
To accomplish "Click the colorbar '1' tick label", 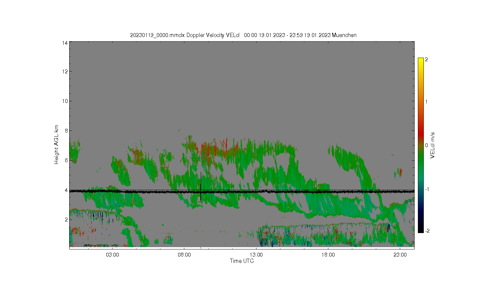I will 426,102.
